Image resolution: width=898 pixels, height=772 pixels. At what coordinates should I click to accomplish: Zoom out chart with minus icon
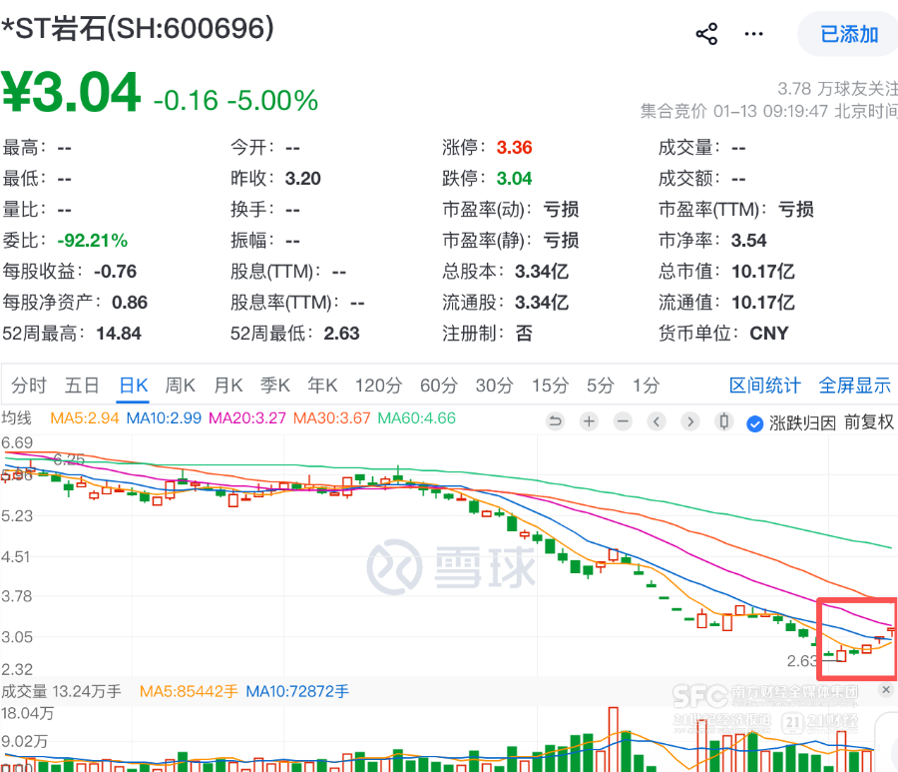(623, 421)
